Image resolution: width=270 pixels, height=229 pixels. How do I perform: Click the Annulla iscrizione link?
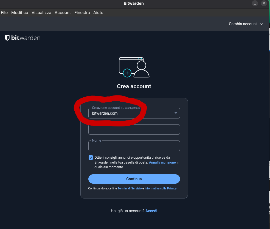point(162,162)
